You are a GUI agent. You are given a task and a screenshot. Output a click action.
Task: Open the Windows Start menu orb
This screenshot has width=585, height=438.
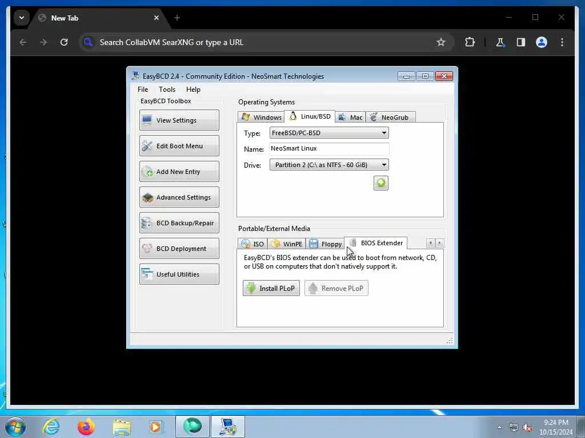15,427
